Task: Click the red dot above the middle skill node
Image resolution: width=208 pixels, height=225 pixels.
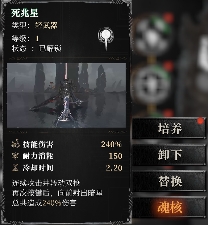Action: [x=168, y=66]
